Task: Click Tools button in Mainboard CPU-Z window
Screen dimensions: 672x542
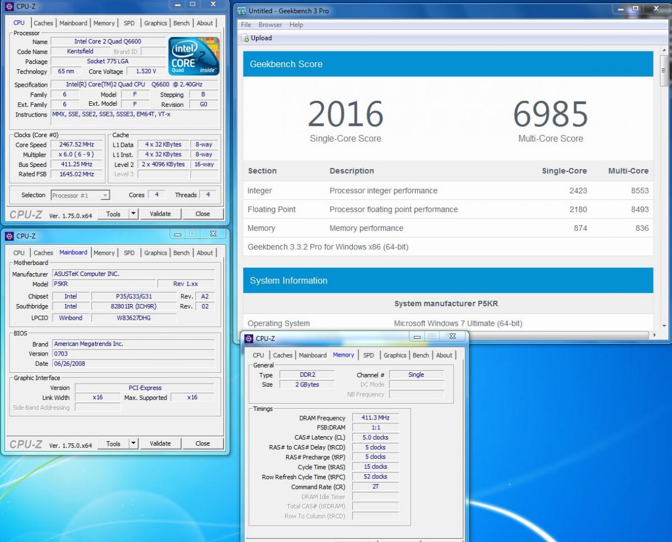Action: (113, 443)
